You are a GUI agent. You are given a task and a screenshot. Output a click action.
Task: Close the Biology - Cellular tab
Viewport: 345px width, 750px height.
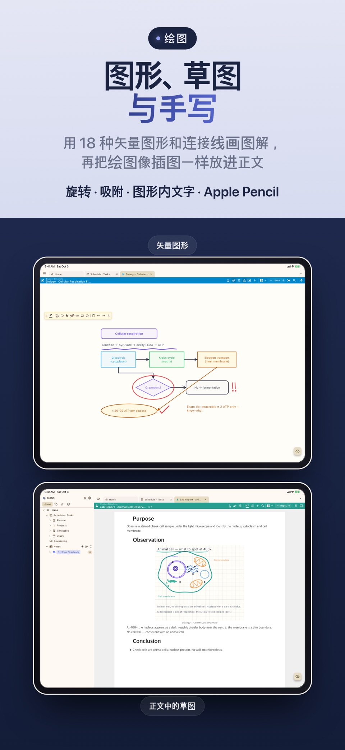point(151,274)
